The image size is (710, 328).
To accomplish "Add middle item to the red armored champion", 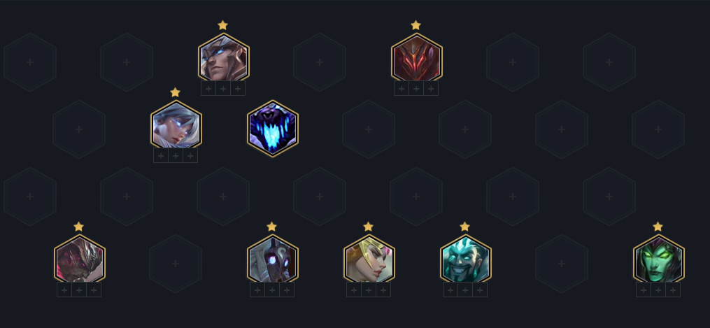I will [x=416, y=88].
